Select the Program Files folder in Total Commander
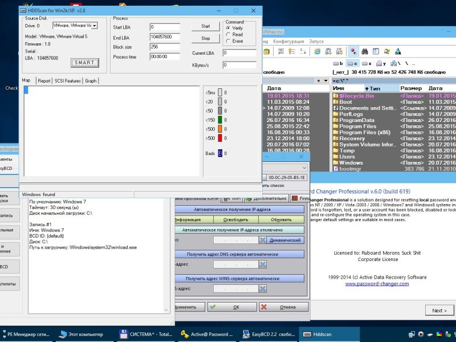456x342 pixels. (358, 126)
